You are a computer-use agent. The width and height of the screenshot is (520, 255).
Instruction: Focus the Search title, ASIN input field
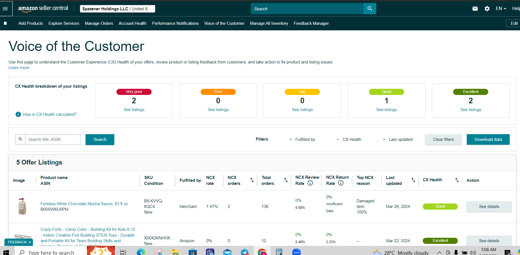[53, 139]
